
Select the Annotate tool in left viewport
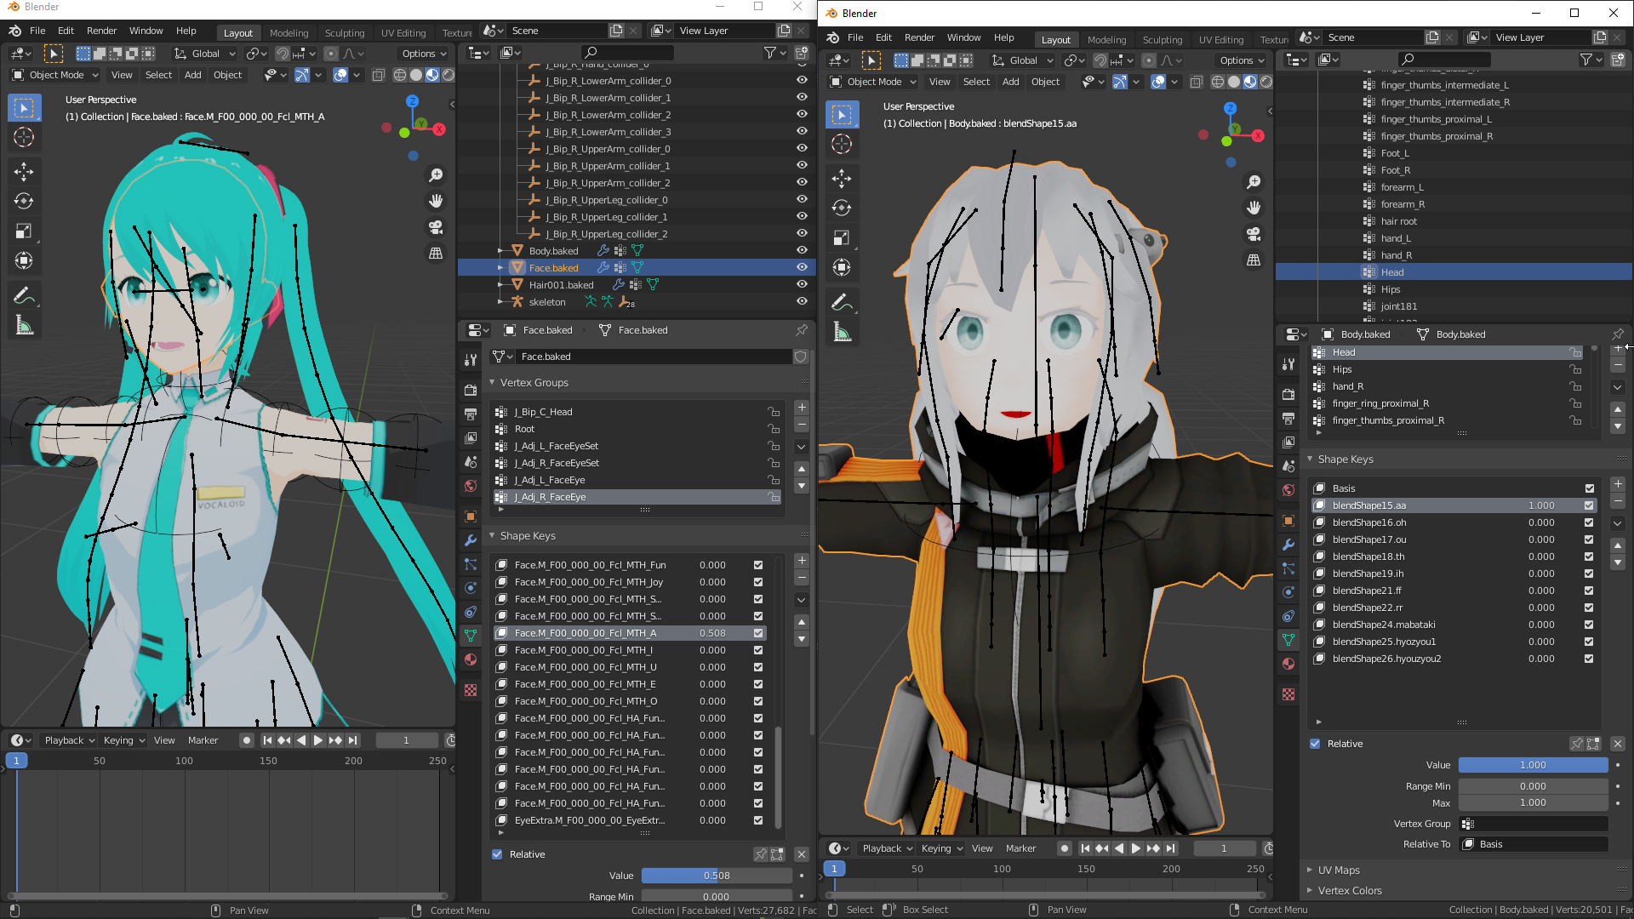[x=24, y=296]
